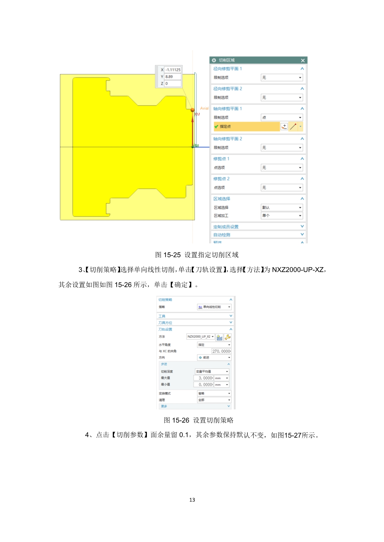The image size is (384, 542).
Task: Expand the 工具 section
Action: tap(231, 316)
